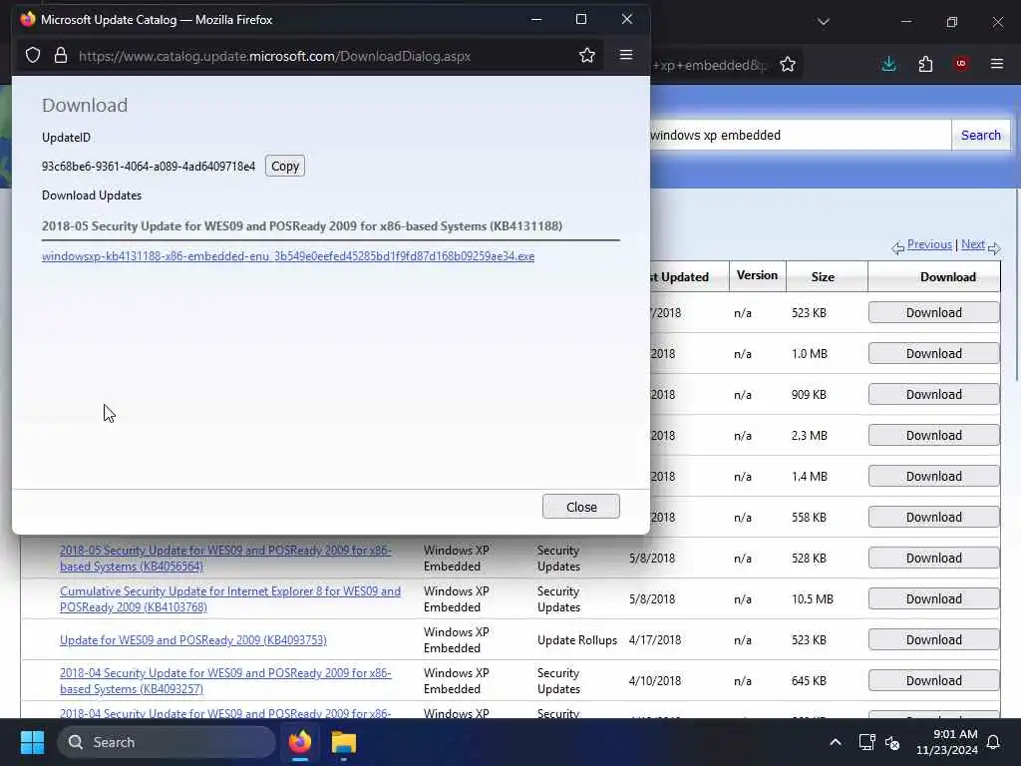
Task: Open Firefox downloads panel arrow icon
Action: (x=888, y=64)
